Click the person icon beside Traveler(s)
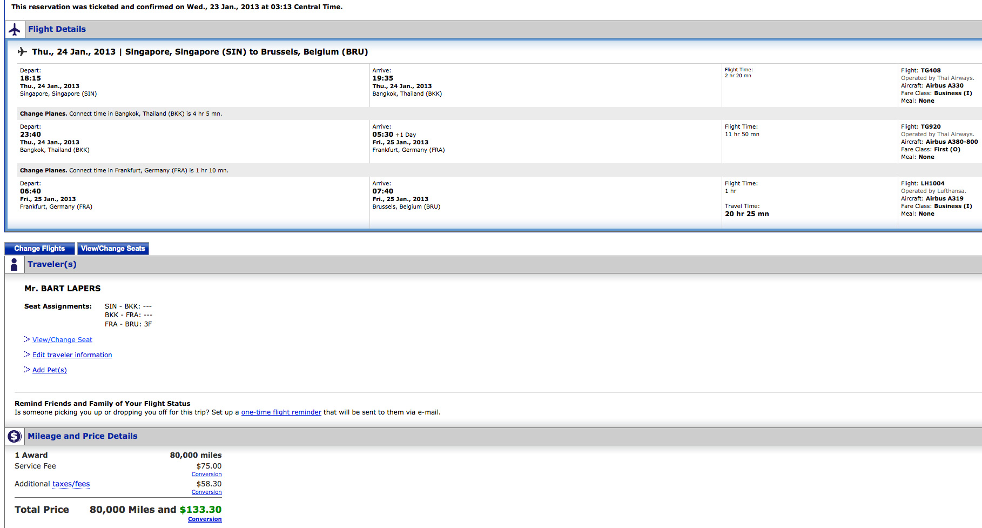The height and width of the screenshot is (528, 982). pos(15,264)
